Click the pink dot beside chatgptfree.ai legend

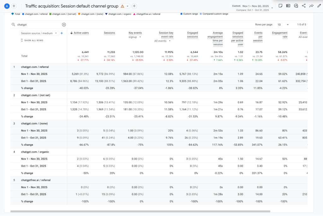pos(134,14)
